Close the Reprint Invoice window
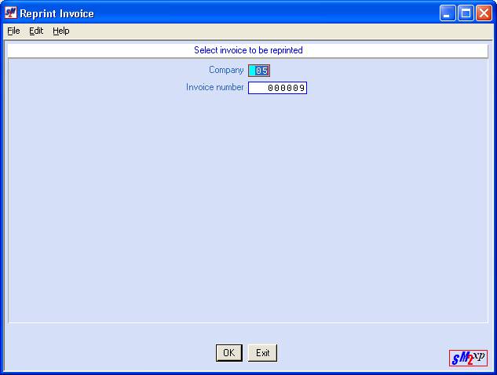The height and width of the screenshot is (375, 497). pos(484,13)
